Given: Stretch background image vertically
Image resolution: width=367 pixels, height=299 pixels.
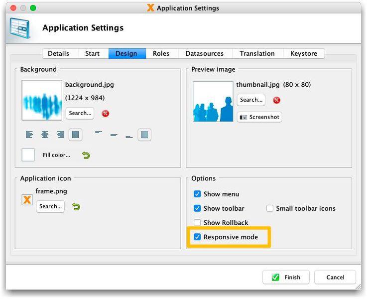Looking at the screenshot, I should tap(144, 135).
